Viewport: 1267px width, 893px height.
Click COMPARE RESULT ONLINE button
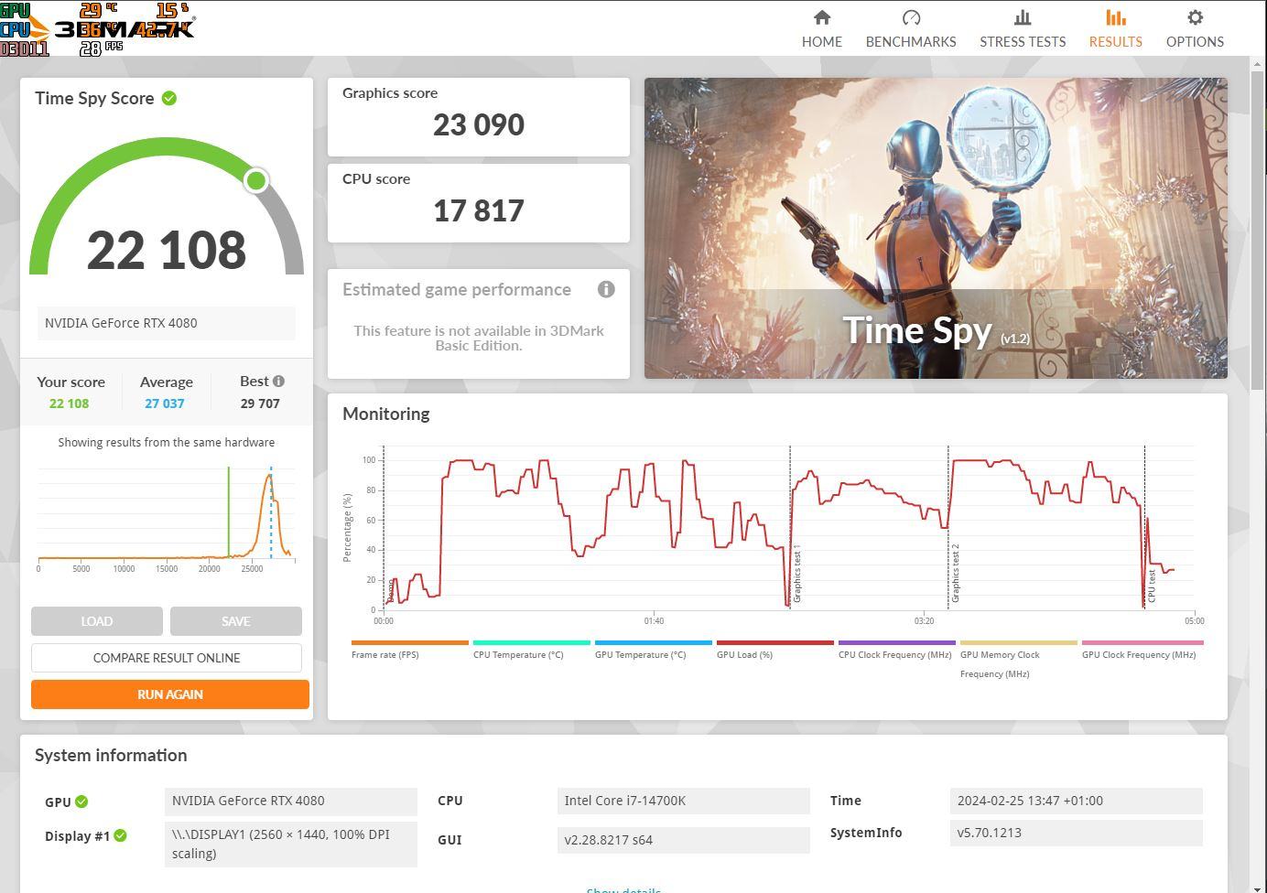pos(167,658)
